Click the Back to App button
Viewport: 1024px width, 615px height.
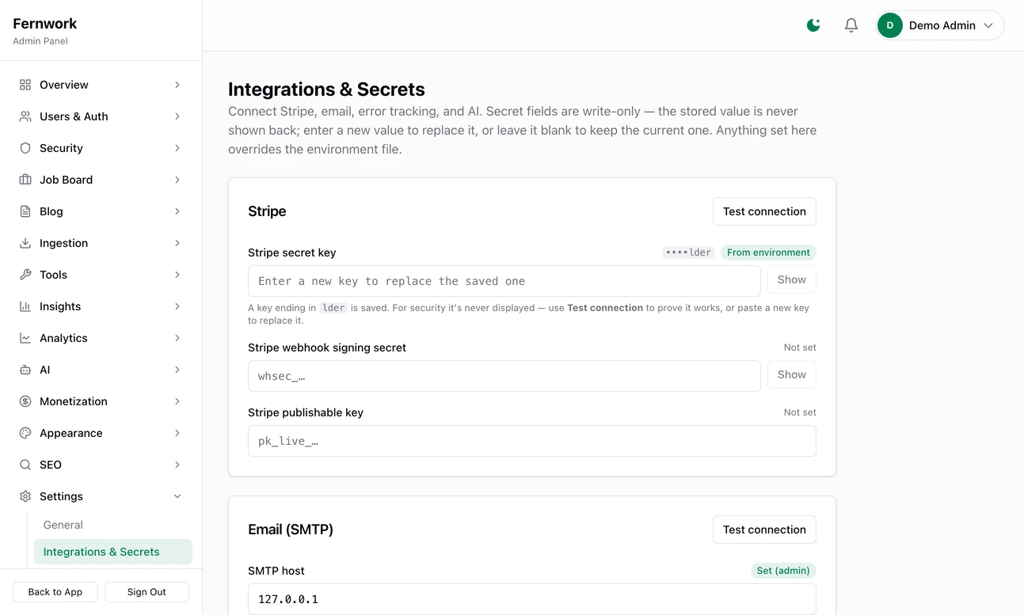[x=55, y=592]
